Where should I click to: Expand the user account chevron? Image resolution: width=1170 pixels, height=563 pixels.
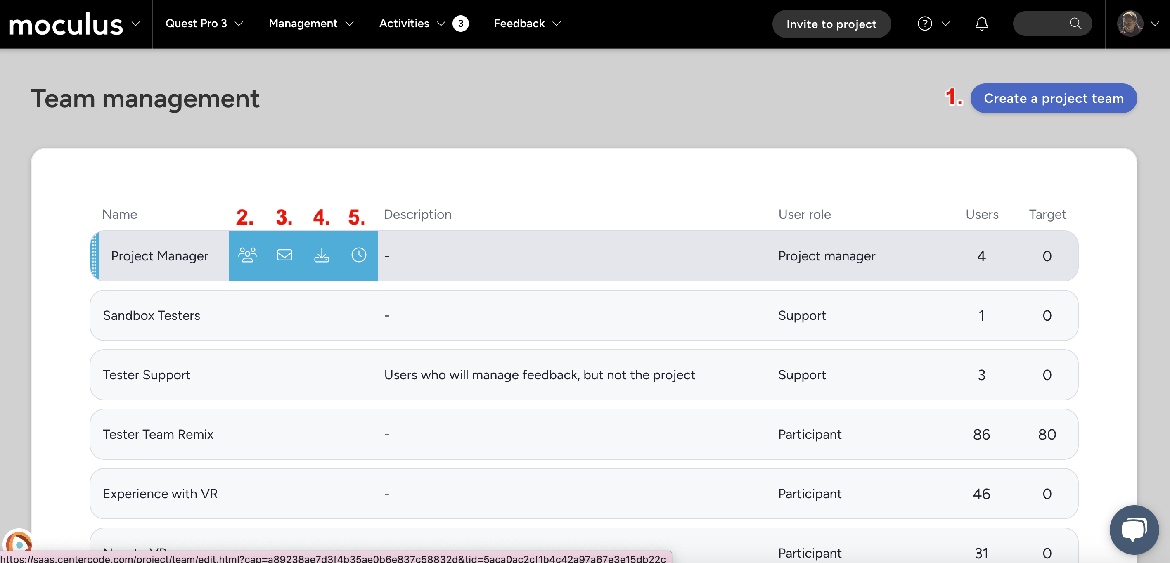click(1155, 24)
